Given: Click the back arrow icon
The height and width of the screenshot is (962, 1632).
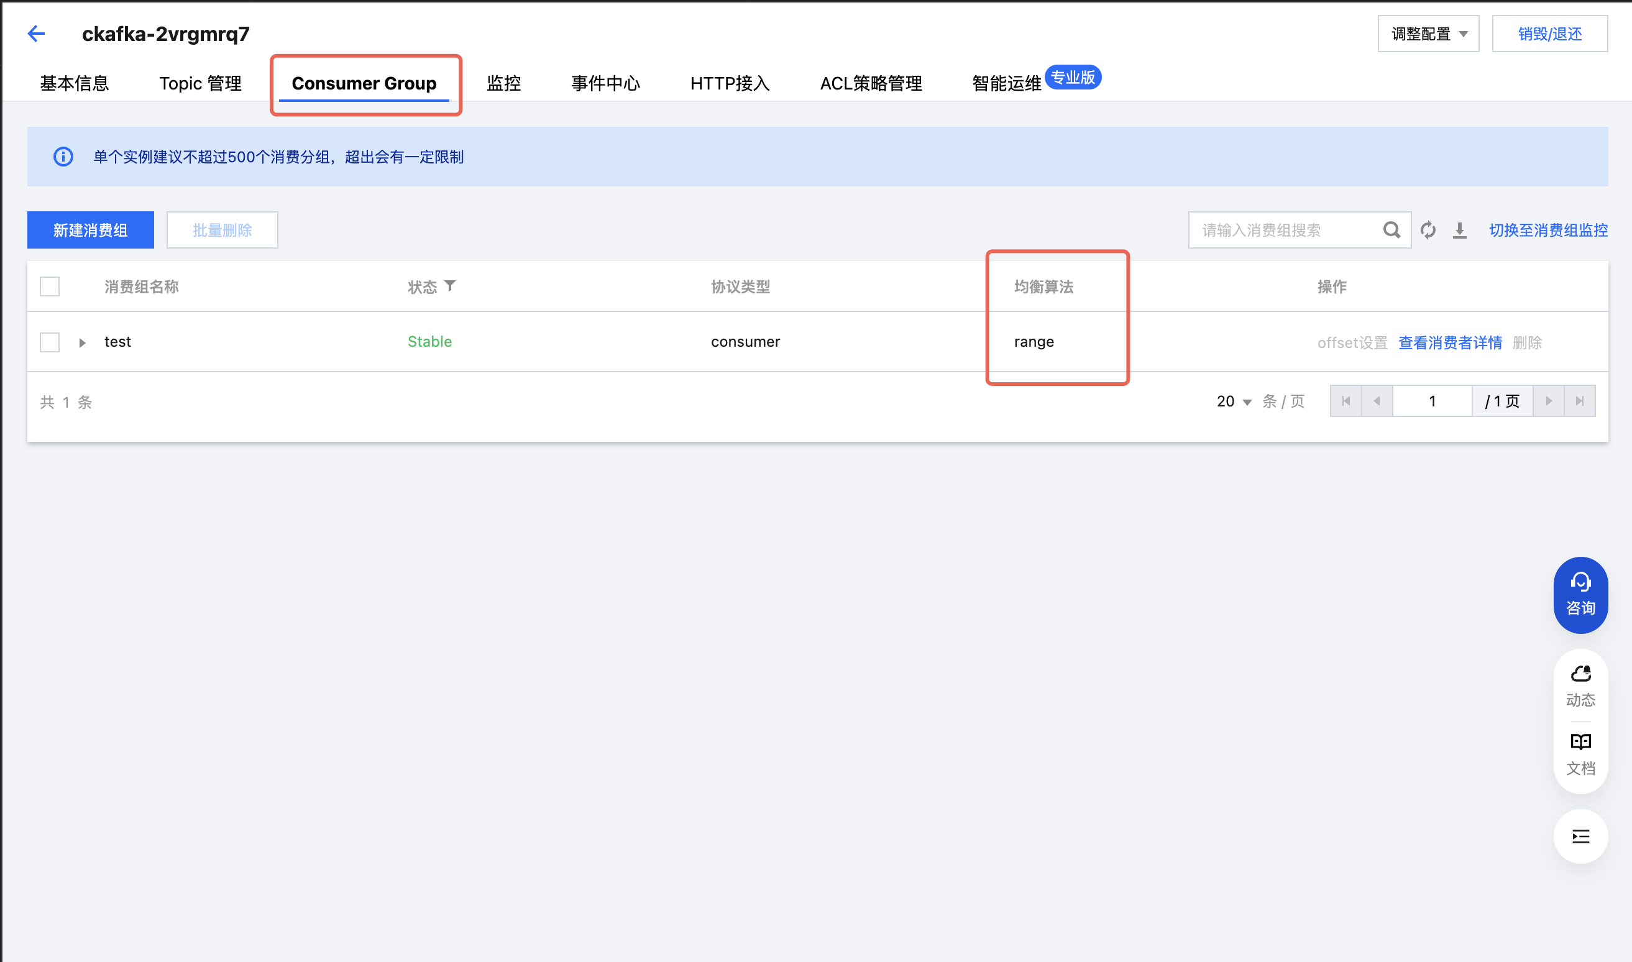Looking at the screenshot, I should (36, 34).
